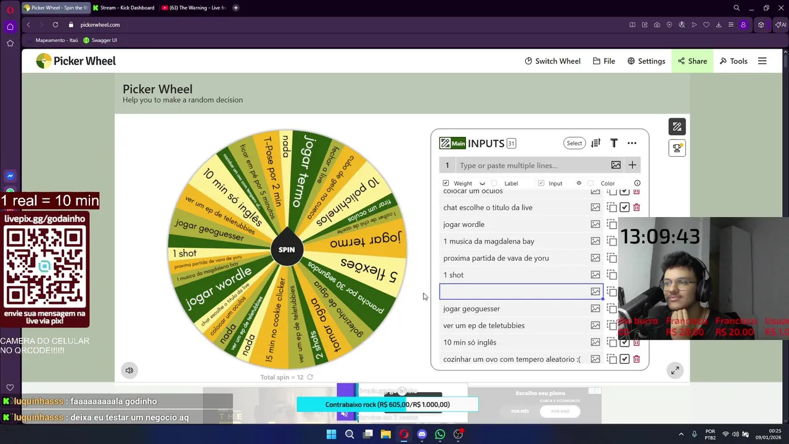Duplicate 'chat escolhe o titulo da live' input
The image size is (789, 444).
point(611,207)
